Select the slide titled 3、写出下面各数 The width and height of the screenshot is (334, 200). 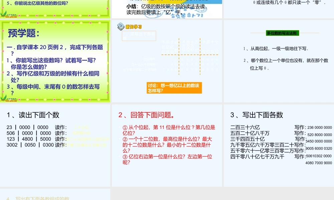[279, 145]
